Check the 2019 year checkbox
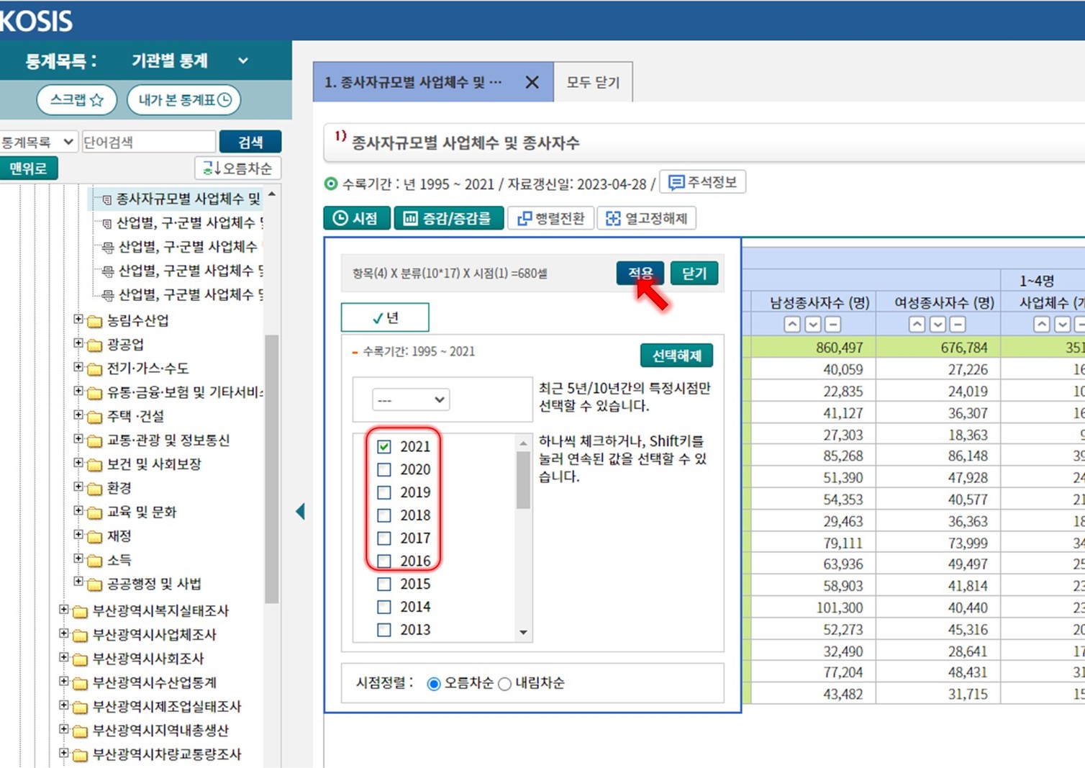The image size is (1085, 768). click(384, 492)
